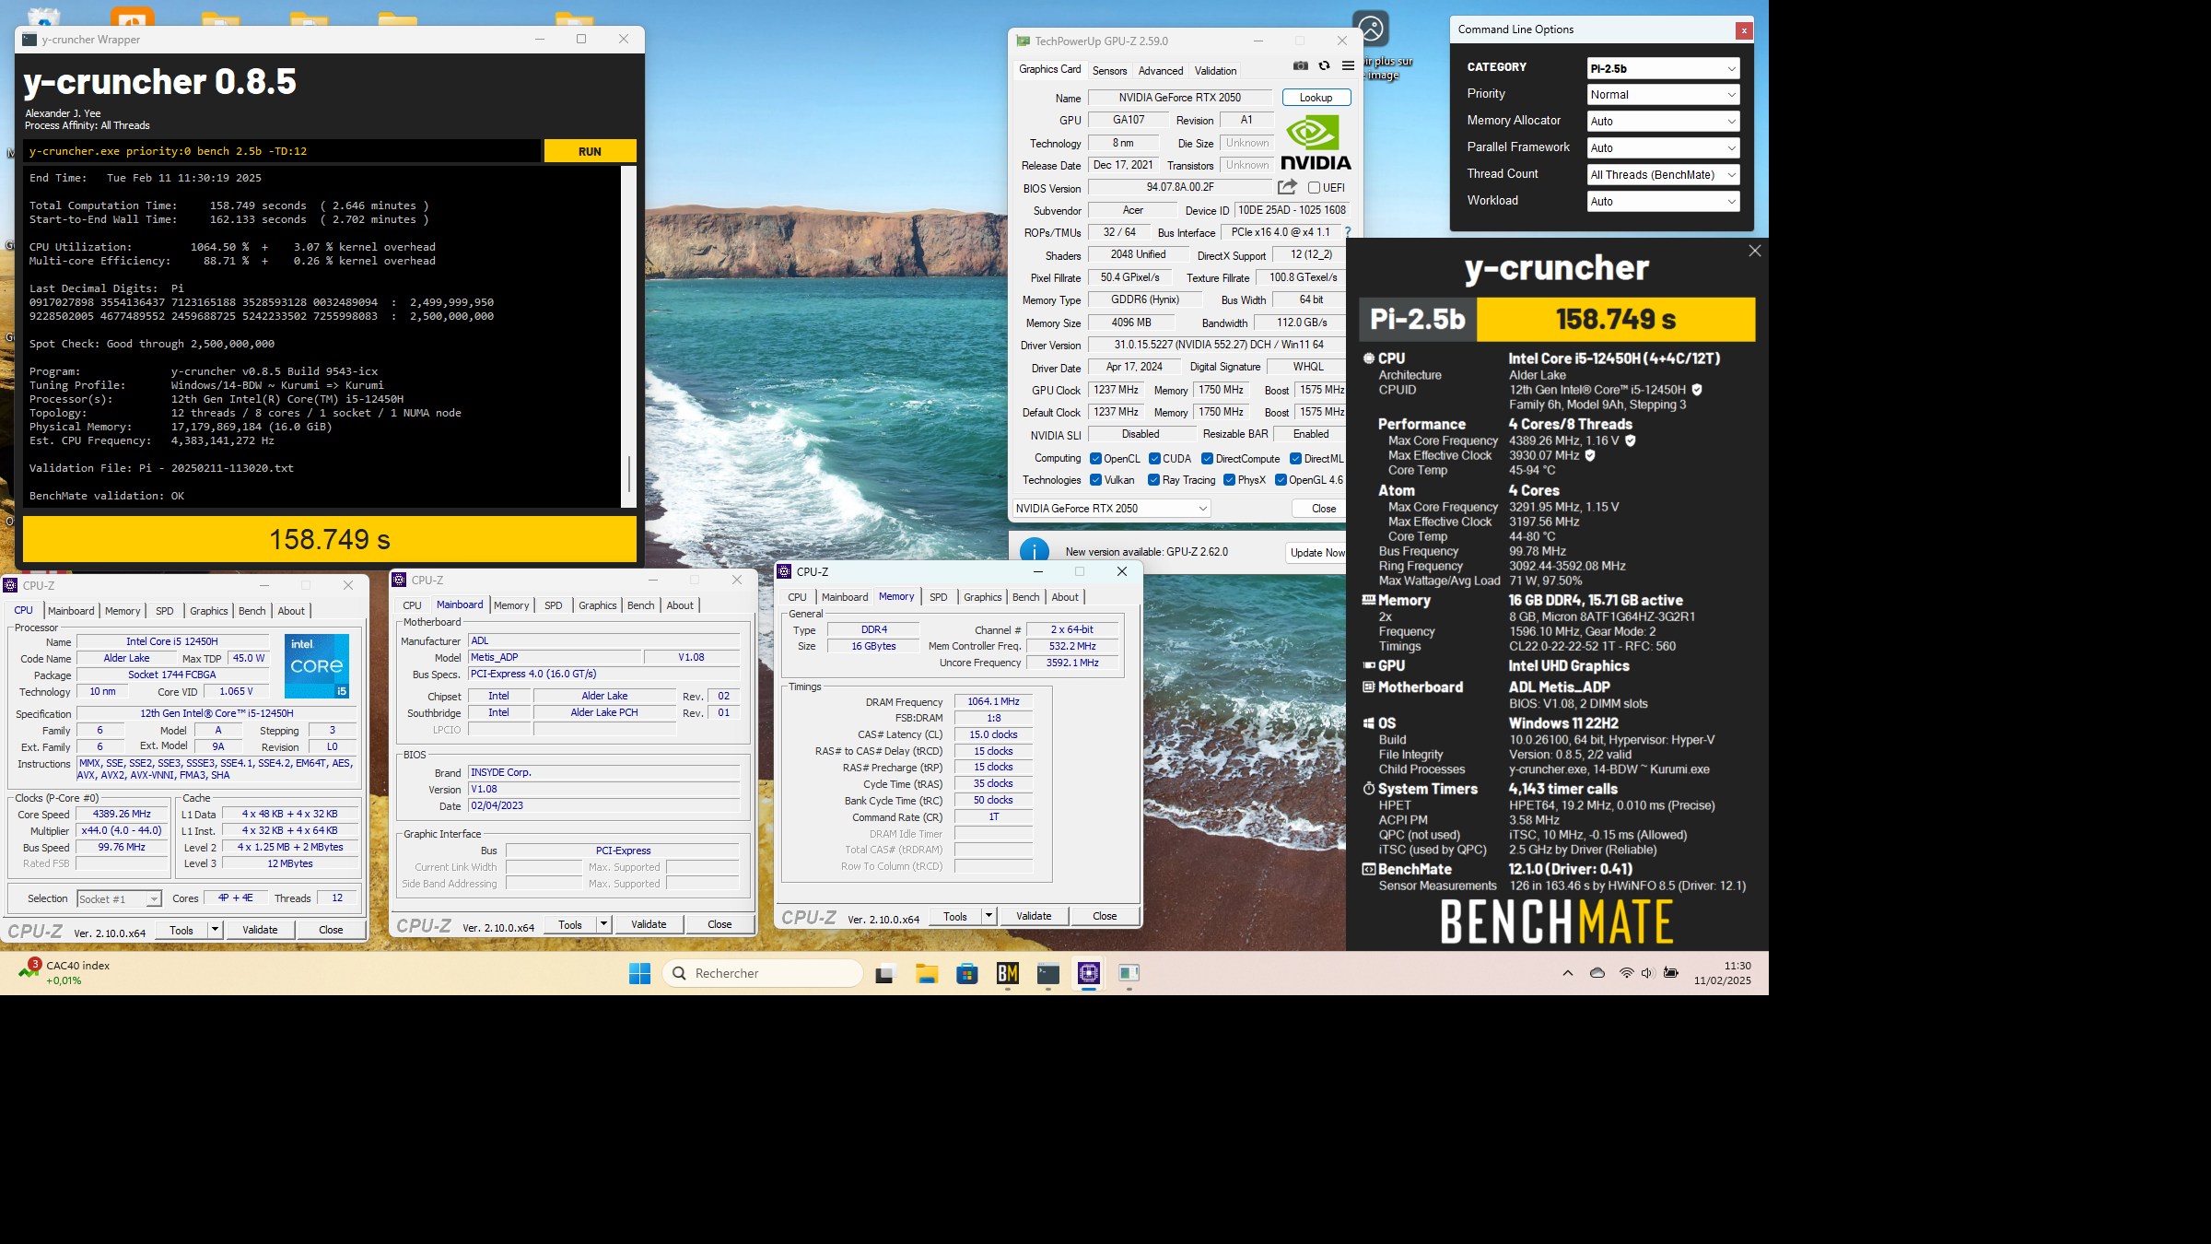Click Wi-Fi network tray icon
This screenshot has height=1244, width=2211.
tap(1626, 973)
